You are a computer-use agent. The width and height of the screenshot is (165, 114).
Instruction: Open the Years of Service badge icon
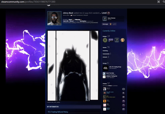105,19
